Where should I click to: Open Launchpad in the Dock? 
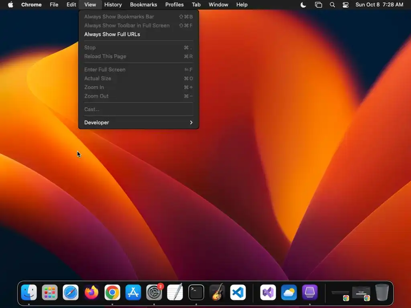tap(50, 292)
